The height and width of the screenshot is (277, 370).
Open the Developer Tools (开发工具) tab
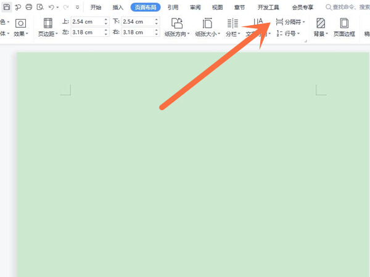click(x=269, y=7)
